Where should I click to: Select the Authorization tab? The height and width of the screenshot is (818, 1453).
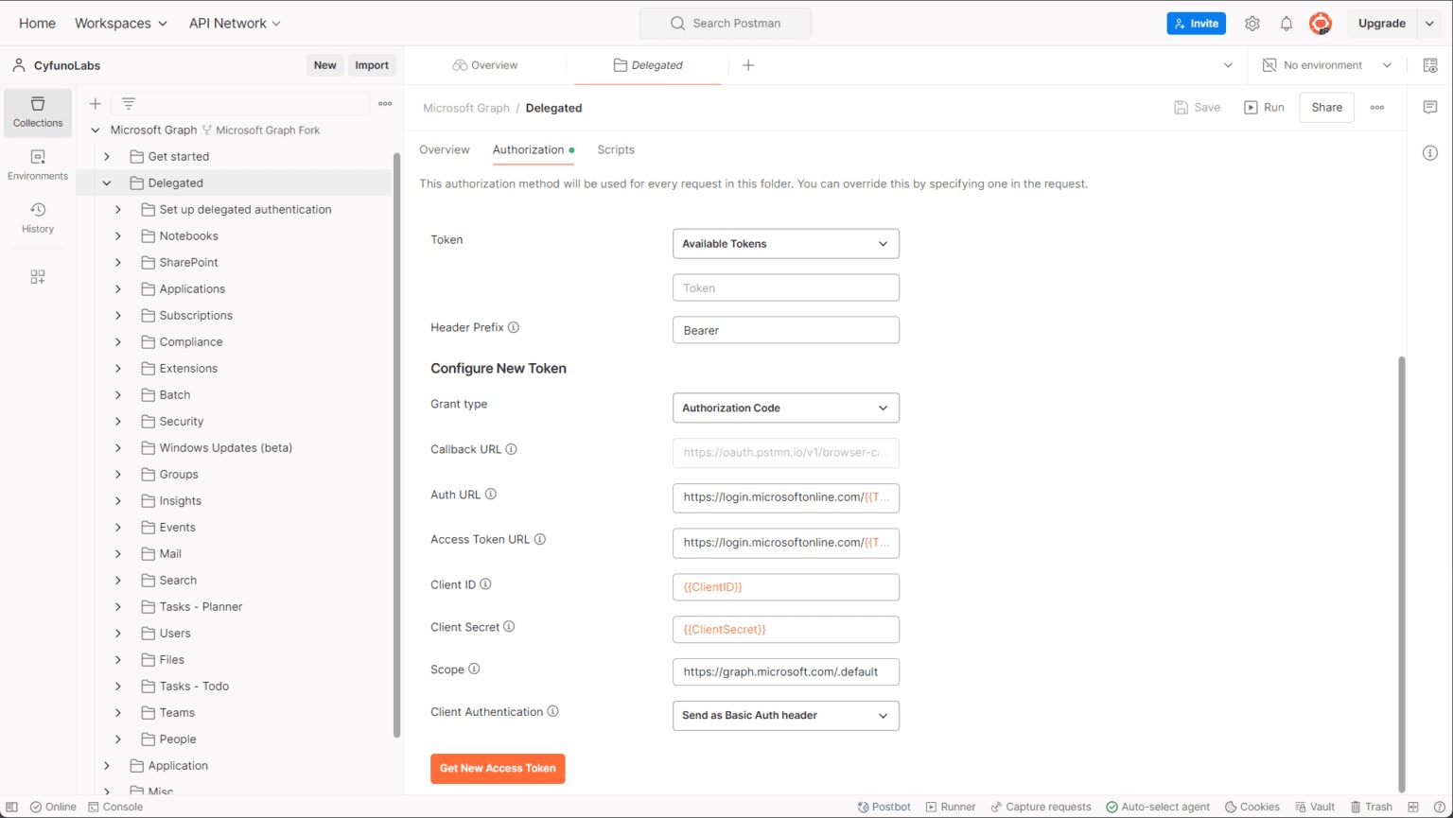534,149
